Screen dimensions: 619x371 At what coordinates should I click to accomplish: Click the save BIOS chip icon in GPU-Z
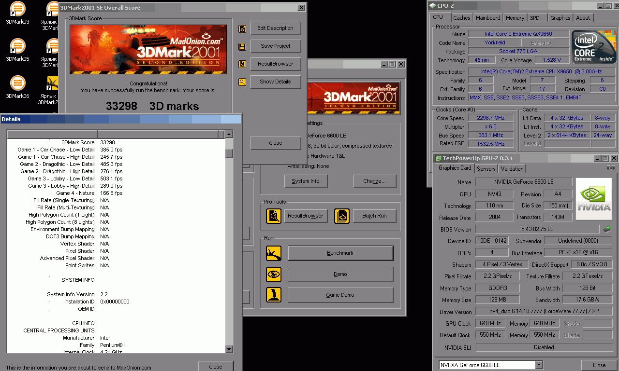(x=607, y=229)
